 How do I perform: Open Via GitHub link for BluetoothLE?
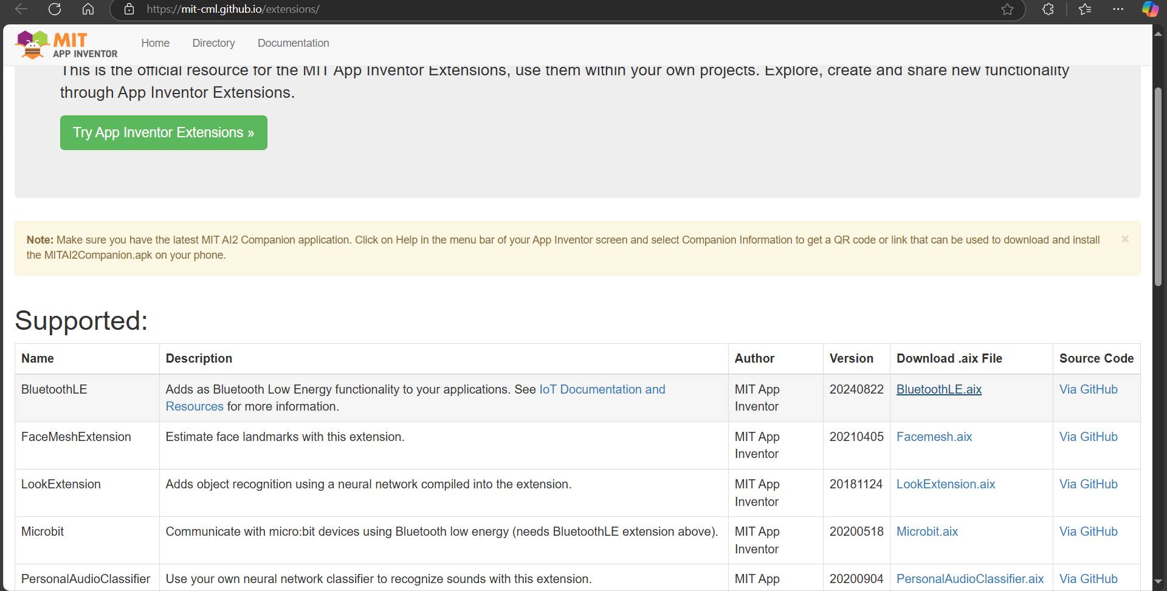click(1089, 389)
